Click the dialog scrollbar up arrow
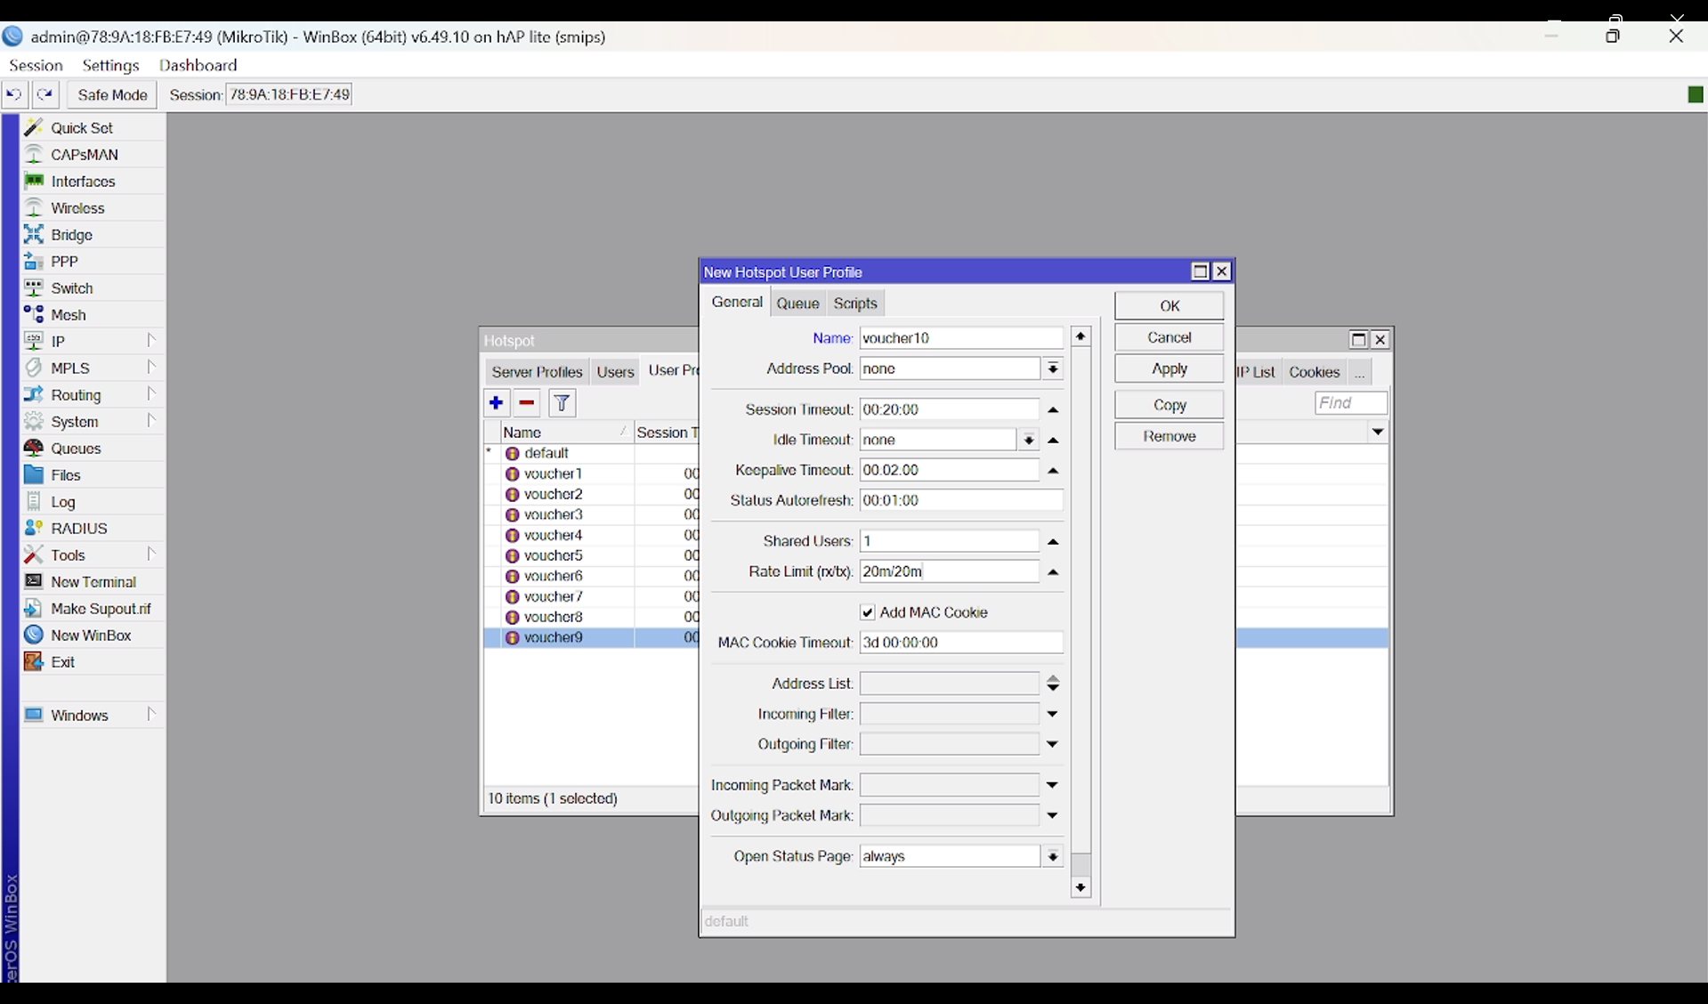 1081,336
